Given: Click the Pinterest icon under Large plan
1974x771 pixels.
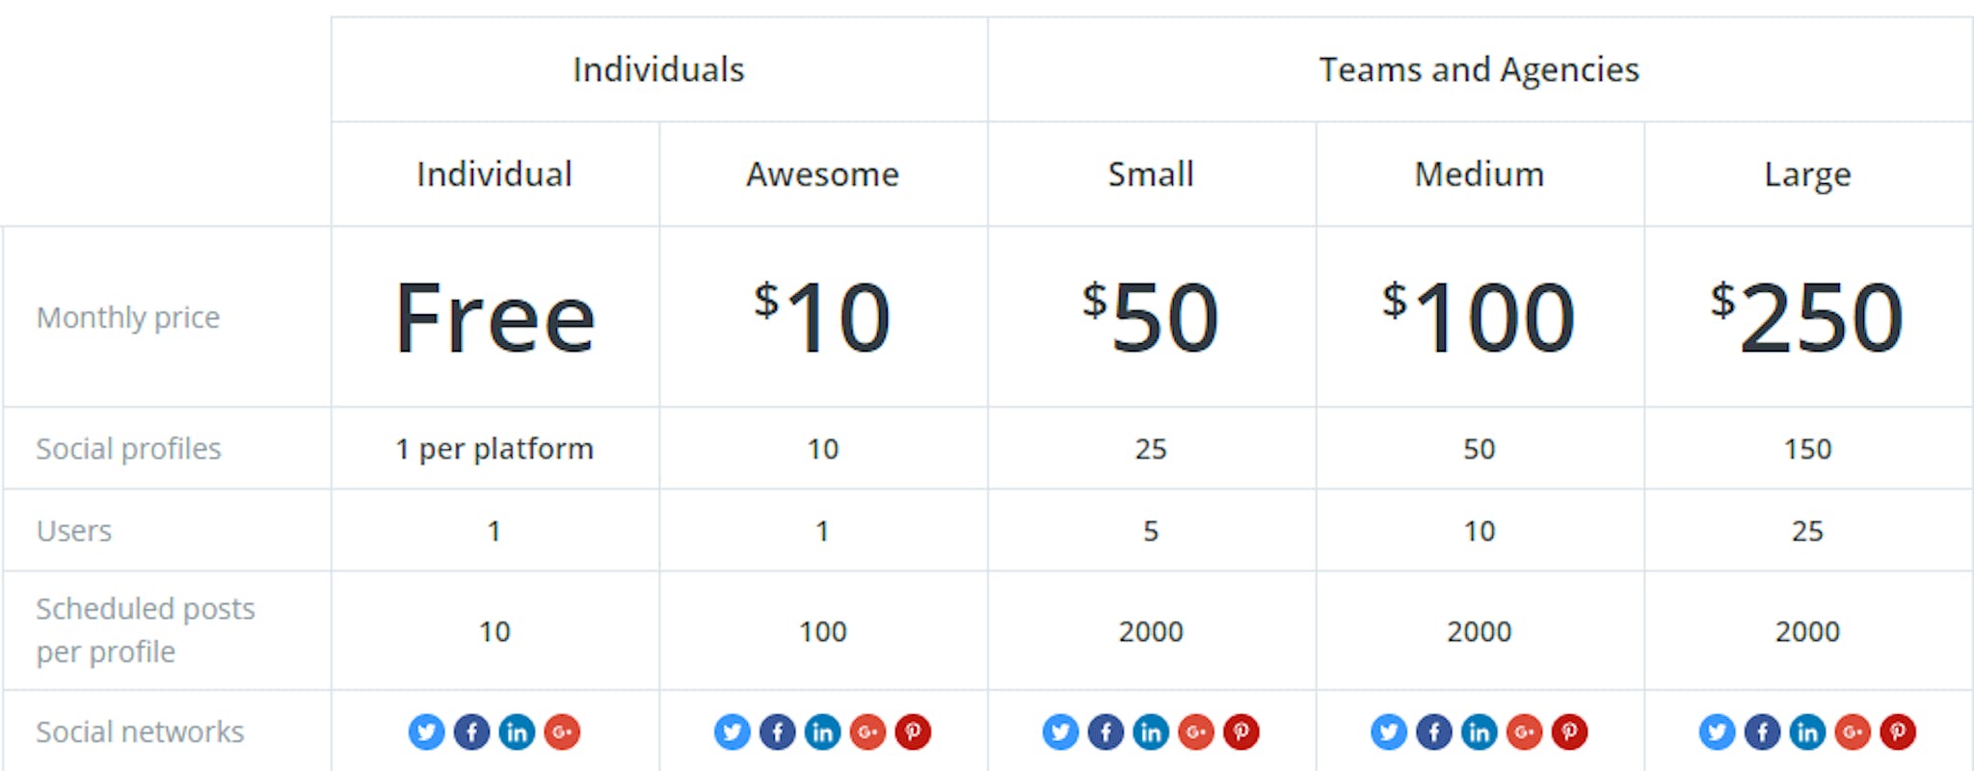Looking at the screenshot, I should [x=1898, y=732].
